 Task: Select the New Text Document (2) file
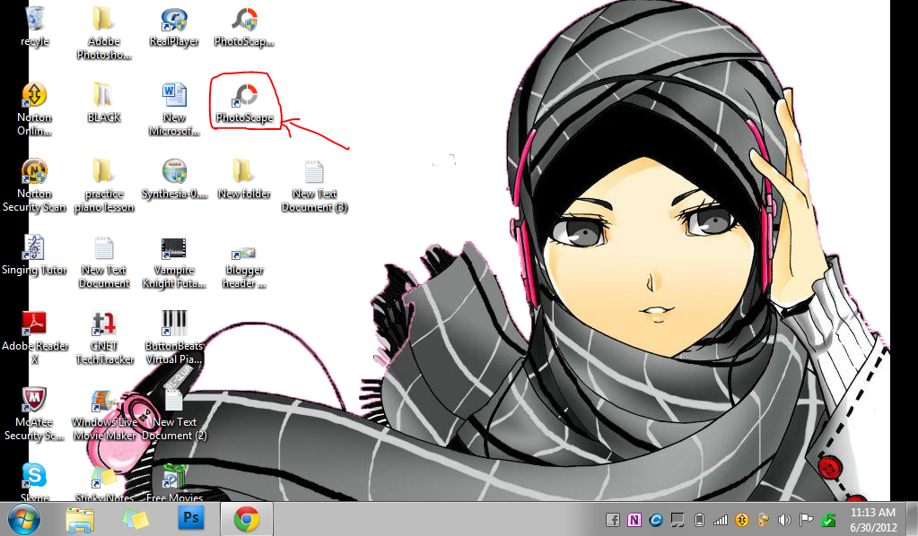pos(174,415)
